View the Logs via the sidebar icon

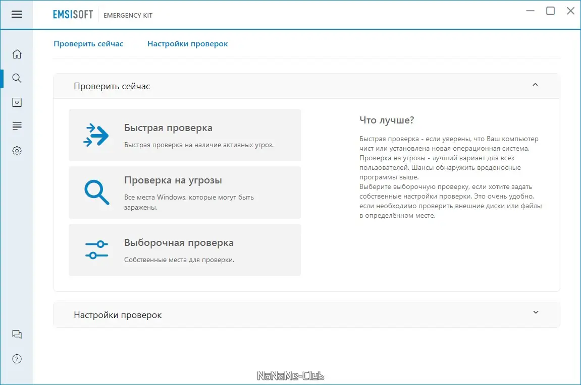[x=17, y=126]
